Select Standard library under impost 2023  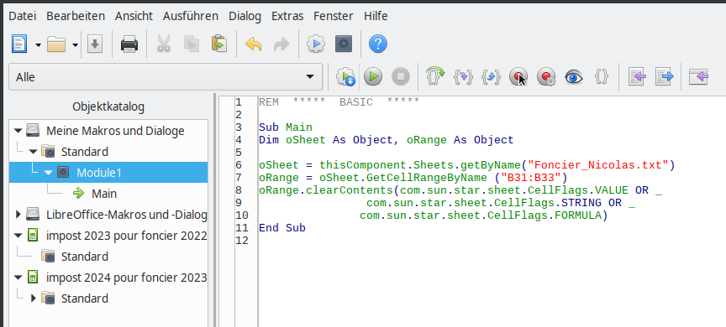[x=85, y=257]
